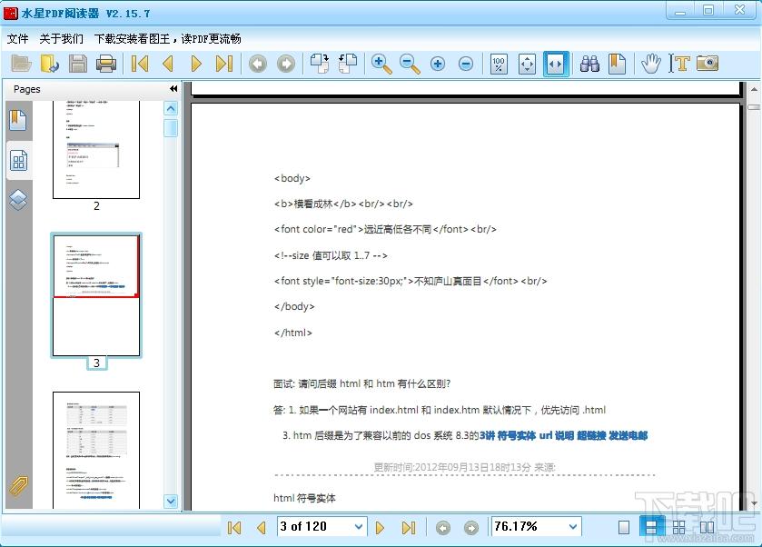Show the page thumbnails panel in sidebar
Viewport: 762px width, 547px height.
pos(18,161)
